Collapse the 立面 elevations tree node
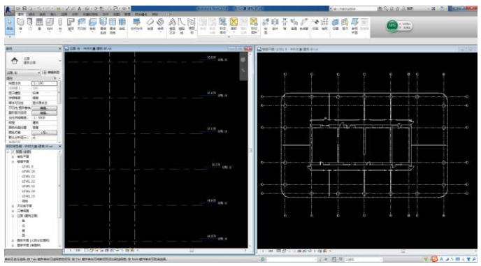 (13, 216)
